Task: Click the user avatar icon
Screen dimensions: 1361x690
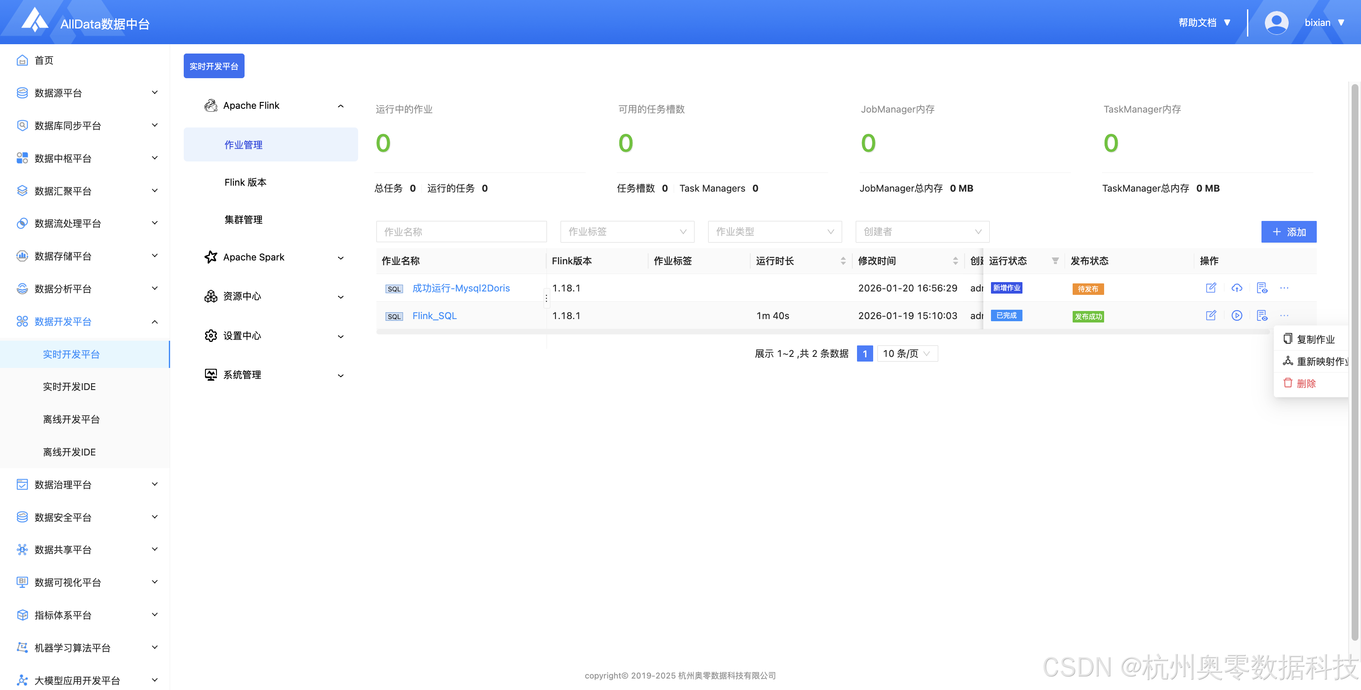Action: coord(1276,23)
